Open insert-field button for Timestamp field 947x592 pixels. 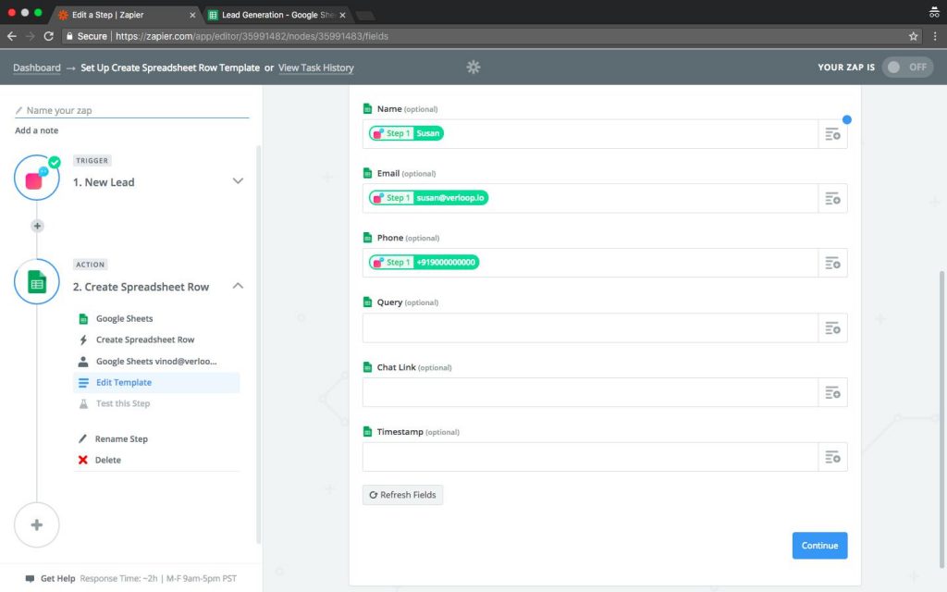click(832, 457)
